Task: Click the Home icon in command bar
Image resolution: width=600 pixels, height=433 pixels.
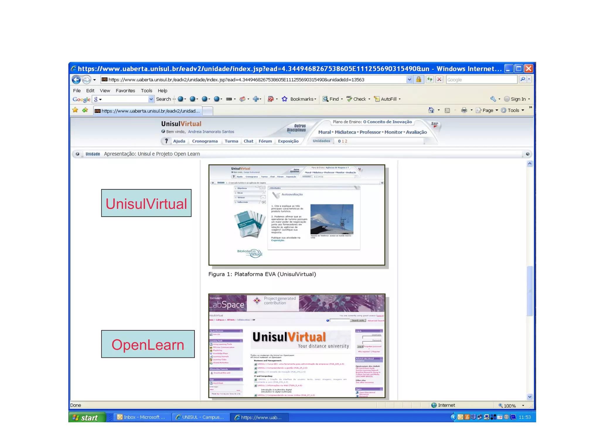Action: point(431,110)
